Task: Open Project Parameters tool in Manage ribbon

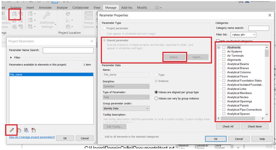Action: [x=15, y=14]
